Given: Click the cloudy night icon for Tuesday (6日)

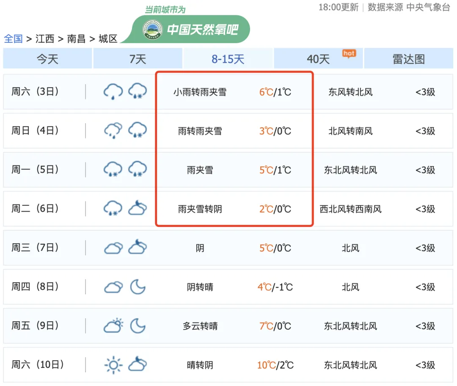Looking at the screenshot, I should (x=138, y=209).
